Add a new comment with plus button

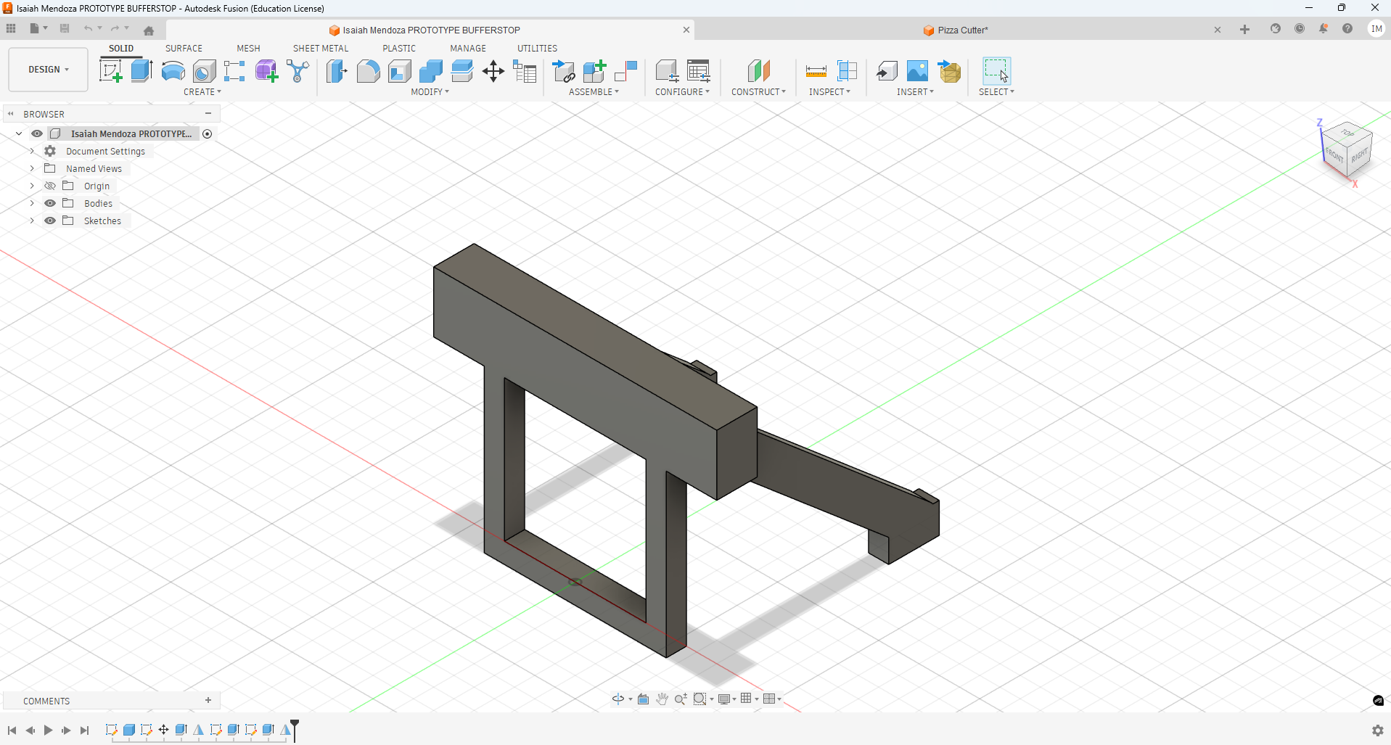tap(208, 700)
